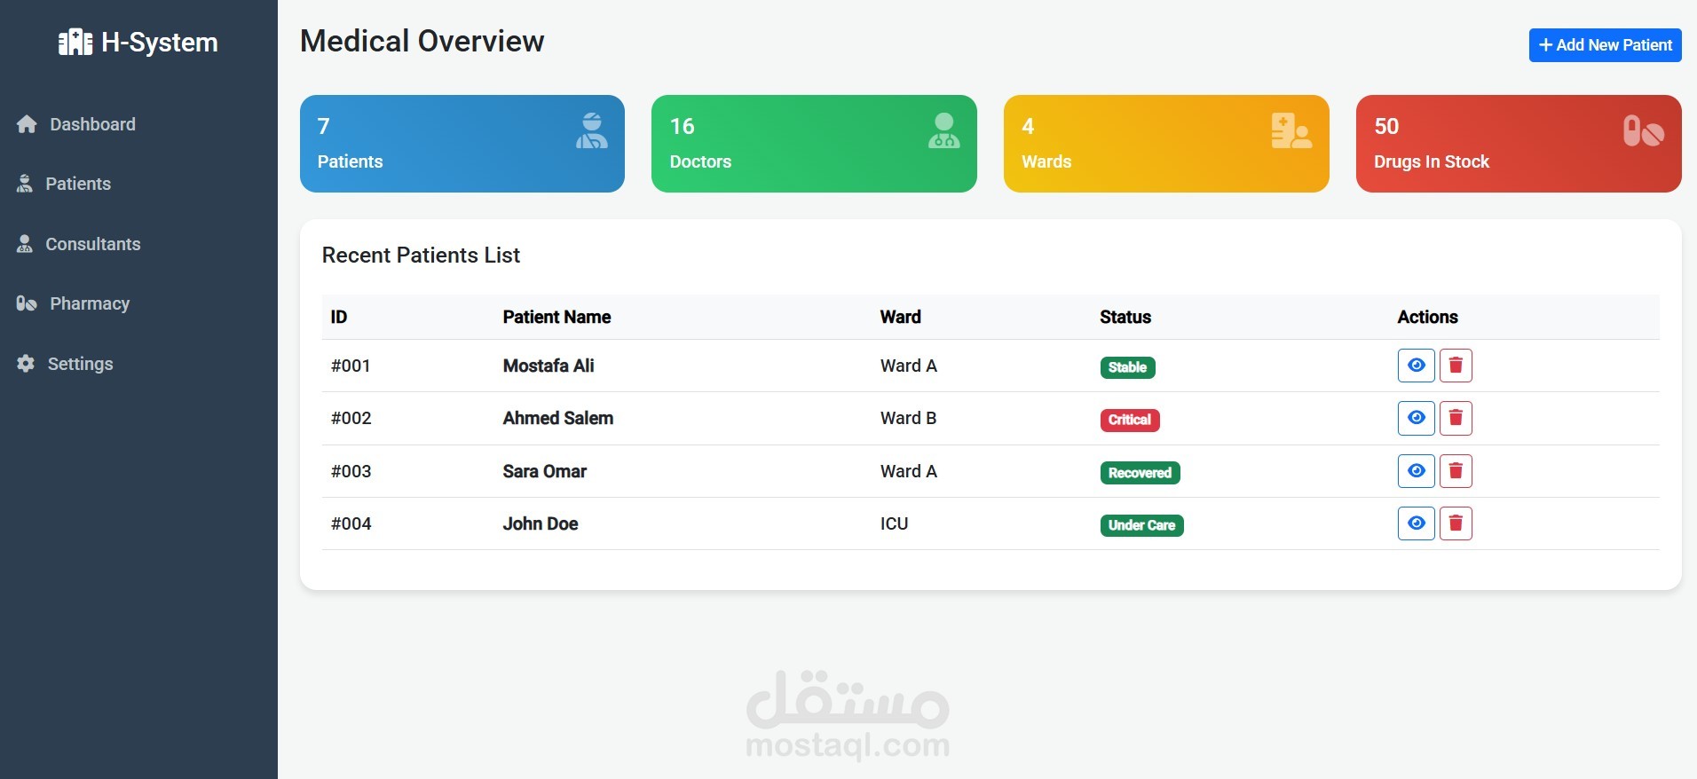Select patient ID #003
1697x779 pixels.
[x=351, y=471]
